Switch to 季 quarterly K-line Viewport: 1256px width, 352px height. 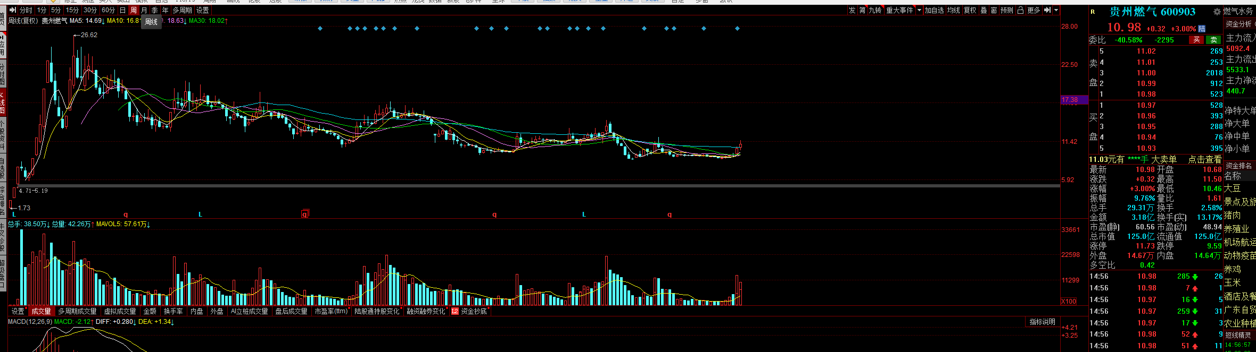click(x=154, y=10)
